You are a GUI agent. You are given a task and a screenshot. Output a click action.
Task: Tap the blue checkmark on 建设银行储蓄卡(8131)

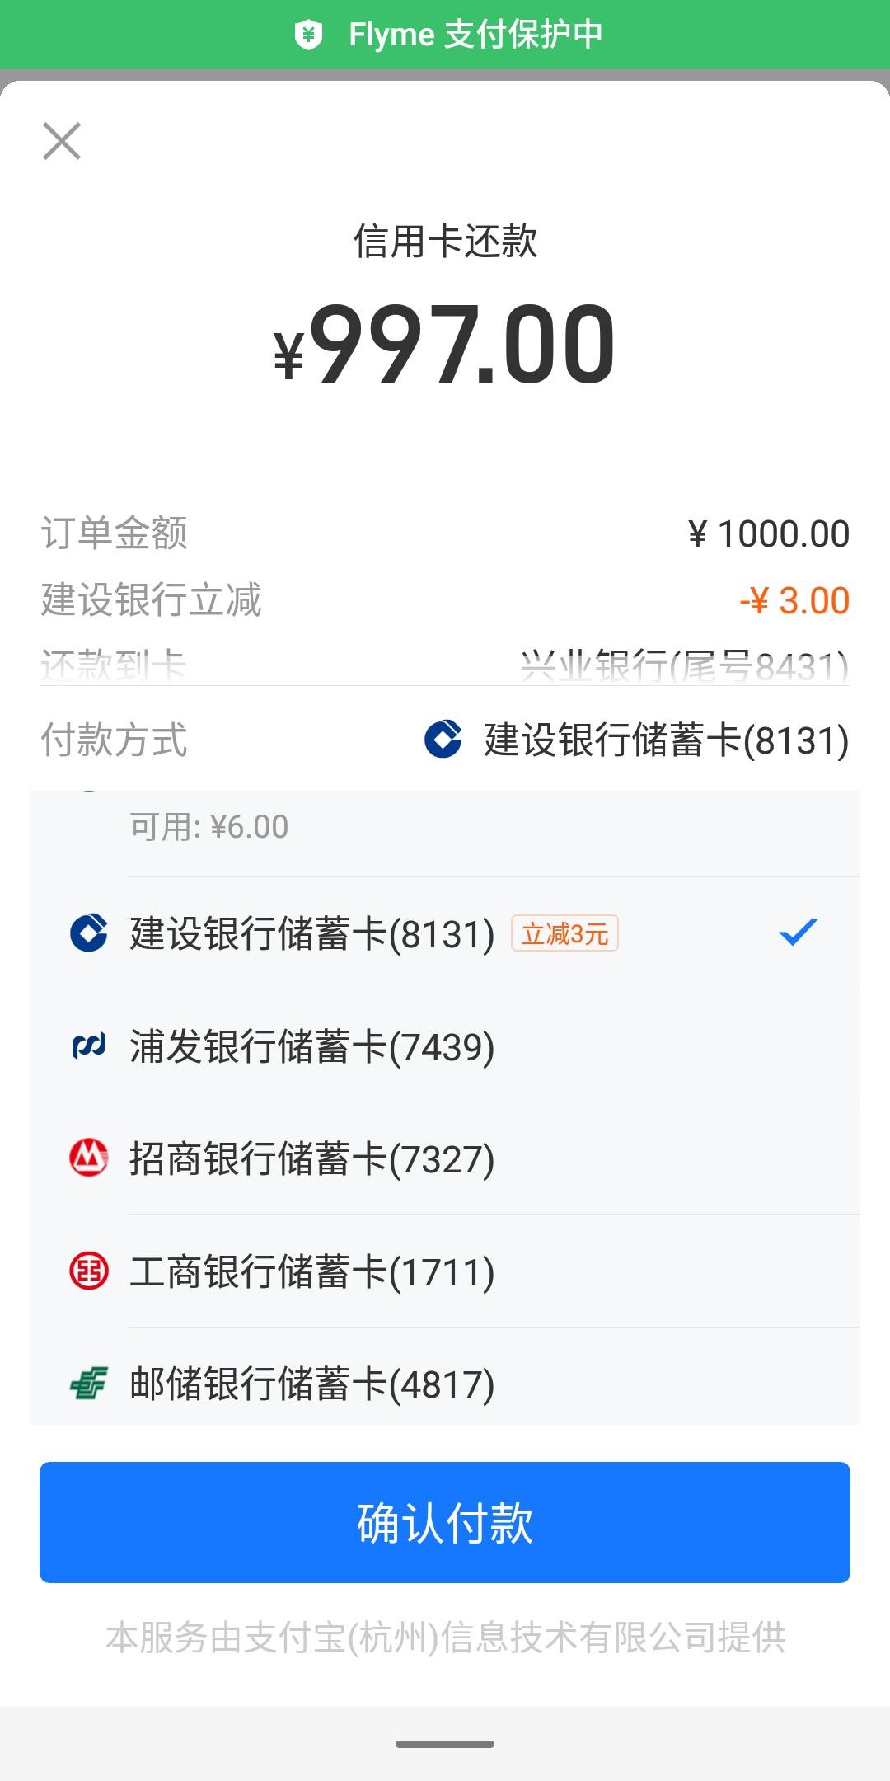(798, 933)
